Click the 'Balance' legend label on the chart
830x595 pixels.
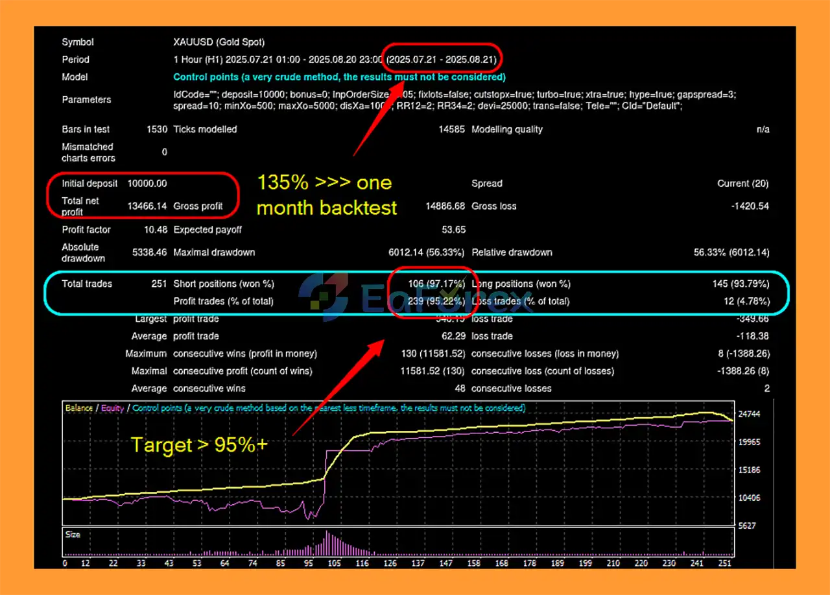78,408
